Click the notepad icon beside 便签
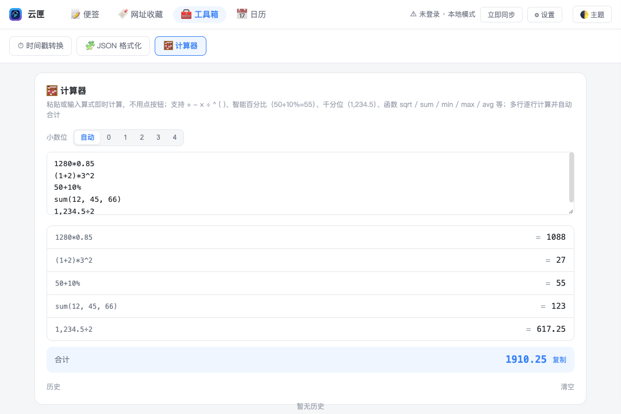 tap(75, 14)
